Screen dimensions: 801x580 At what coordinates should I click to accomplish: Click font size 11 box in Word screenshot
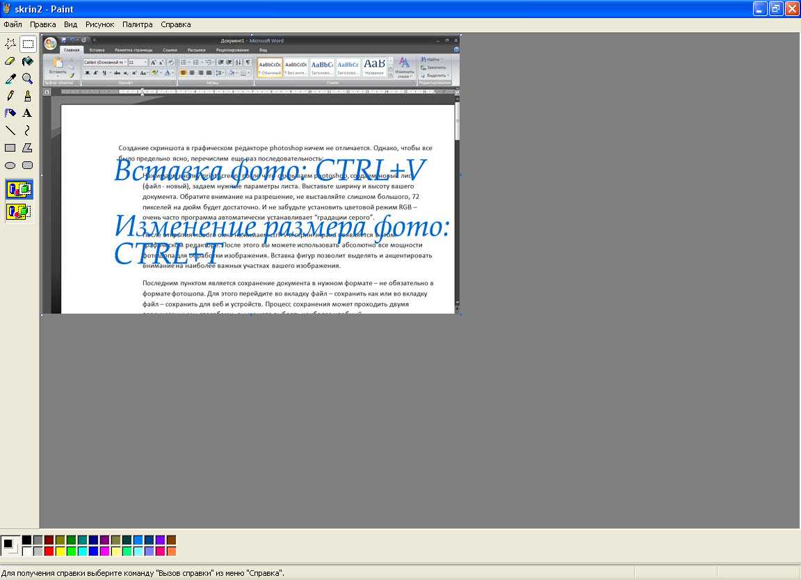[x=138, y=63]
